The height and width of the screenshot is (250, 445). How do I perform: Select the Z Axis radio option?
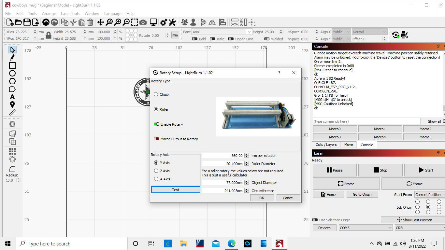[156, 171]
